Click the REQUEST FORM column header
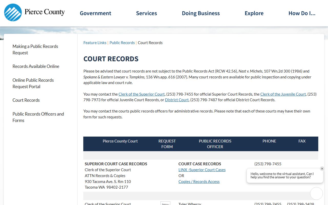The height and width of the screenshot is (205, 328). tap(167, 144)
